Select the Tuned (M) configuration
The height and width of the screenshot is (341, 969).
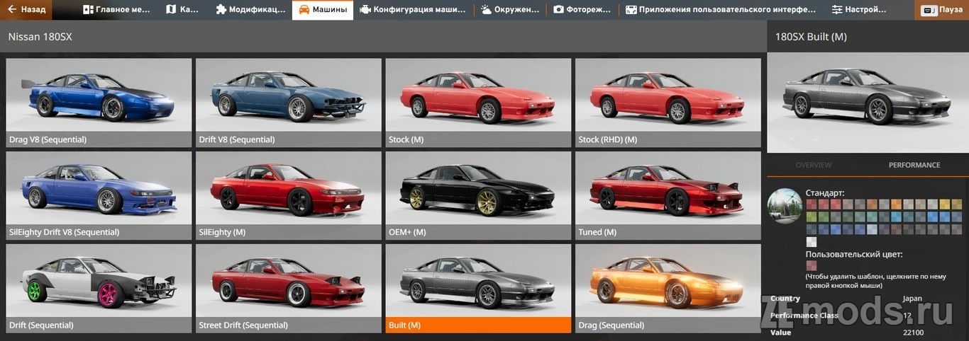click(668, 195)
